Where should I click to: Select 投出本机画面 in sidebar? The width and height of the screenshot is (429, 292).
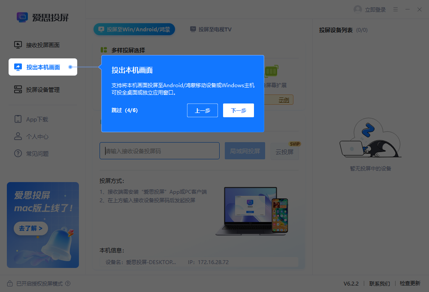coord(43,67)
